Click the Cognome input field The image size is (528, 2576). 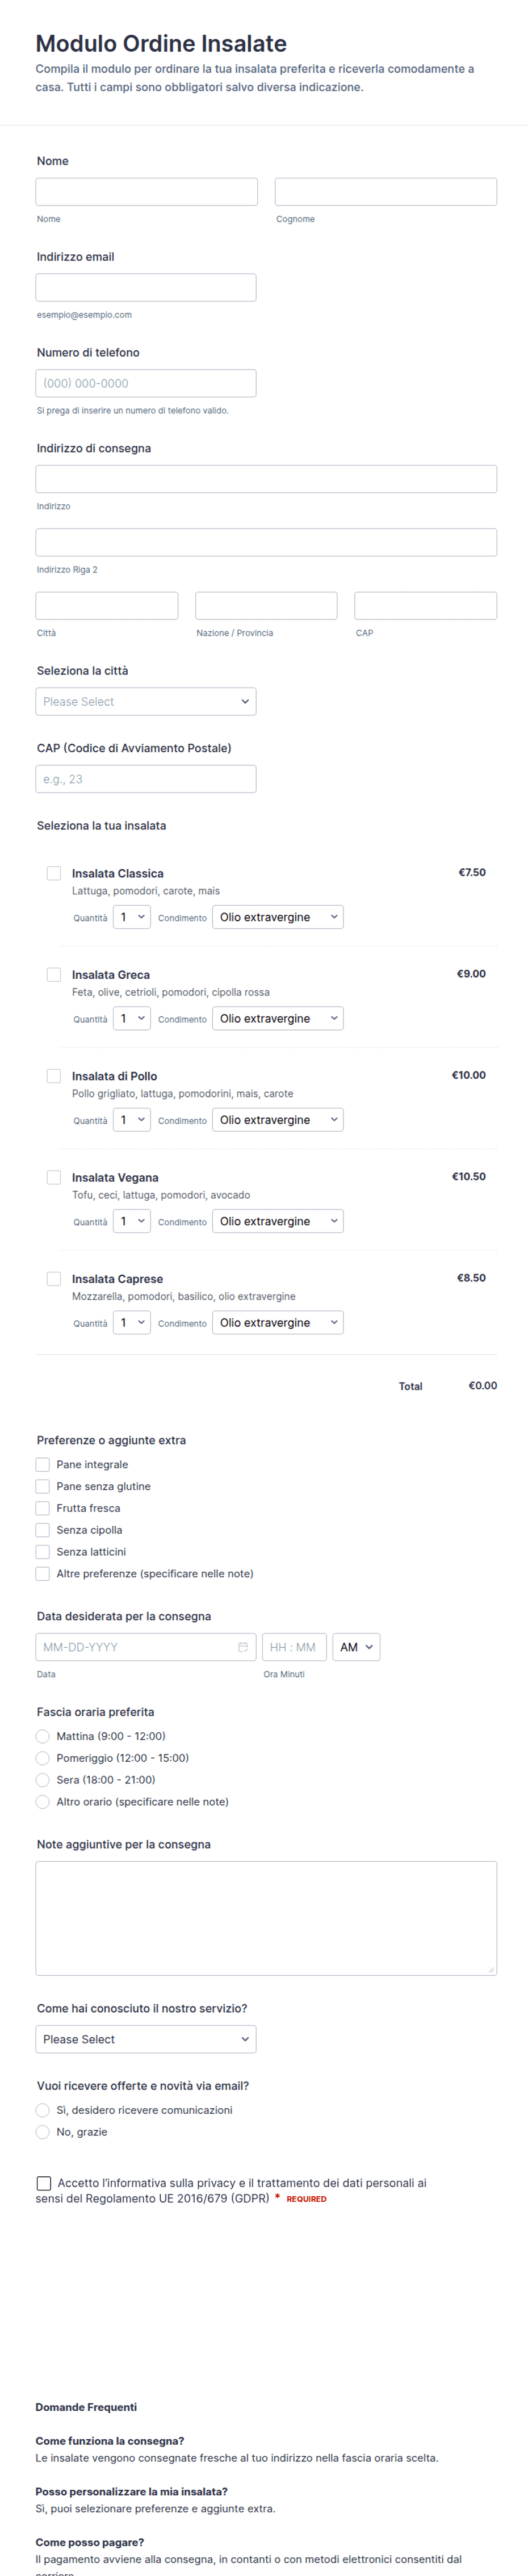click(x=386, y=192)
